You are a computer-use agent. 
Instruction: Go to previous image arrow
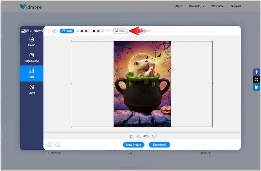[50, 145]
